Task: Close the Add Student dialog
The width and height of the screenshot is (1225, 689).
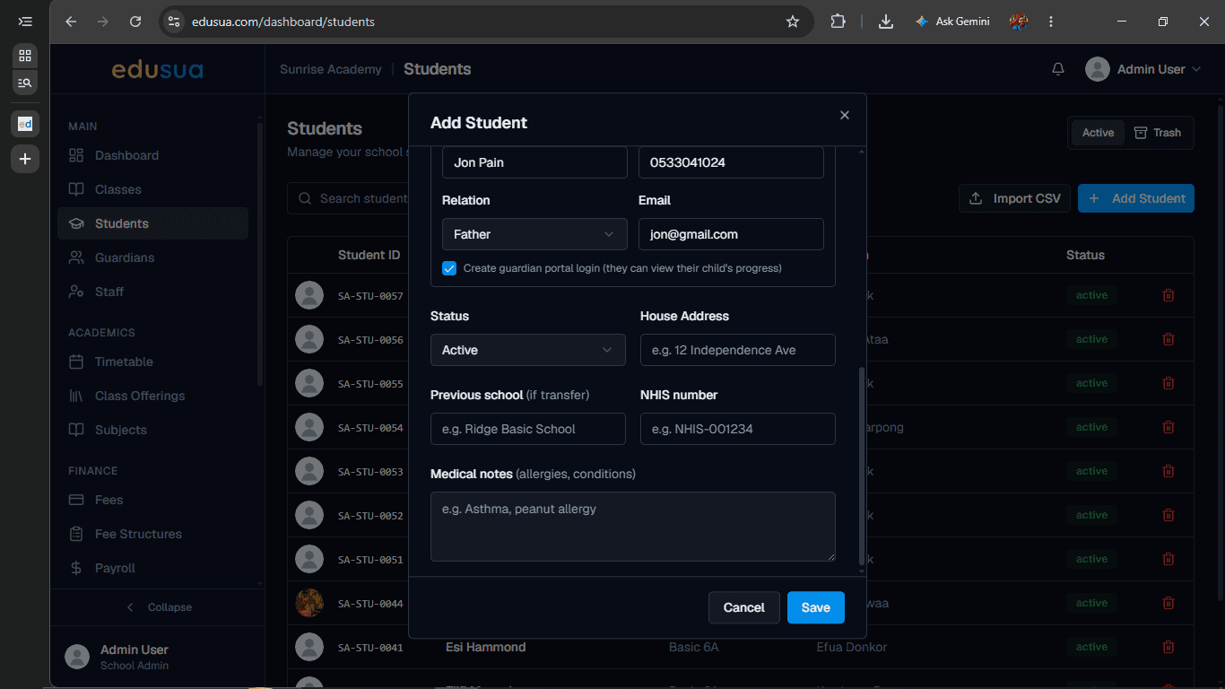Action: point(844,115)
